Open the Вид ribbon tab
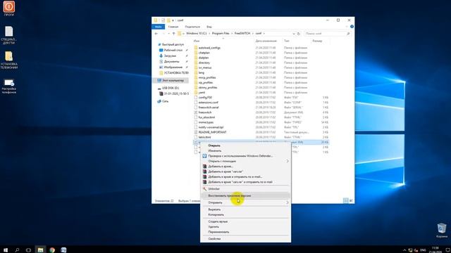This screenshot has width=451, height=253. (209, 27)
